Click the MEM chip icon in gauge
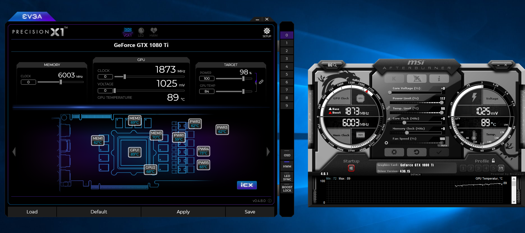 click(x=360, y=135)
